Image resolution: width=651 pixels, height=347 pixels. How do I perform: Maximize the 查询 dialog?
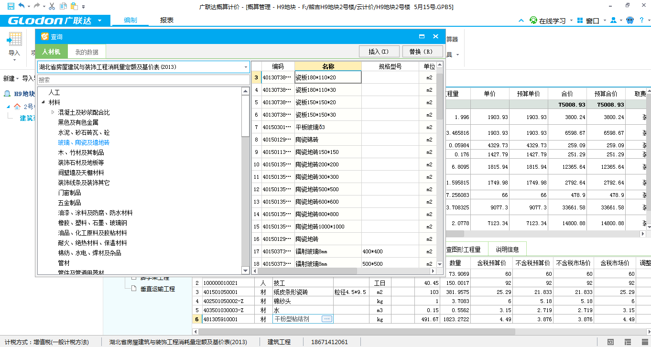(x=422, y=36)
